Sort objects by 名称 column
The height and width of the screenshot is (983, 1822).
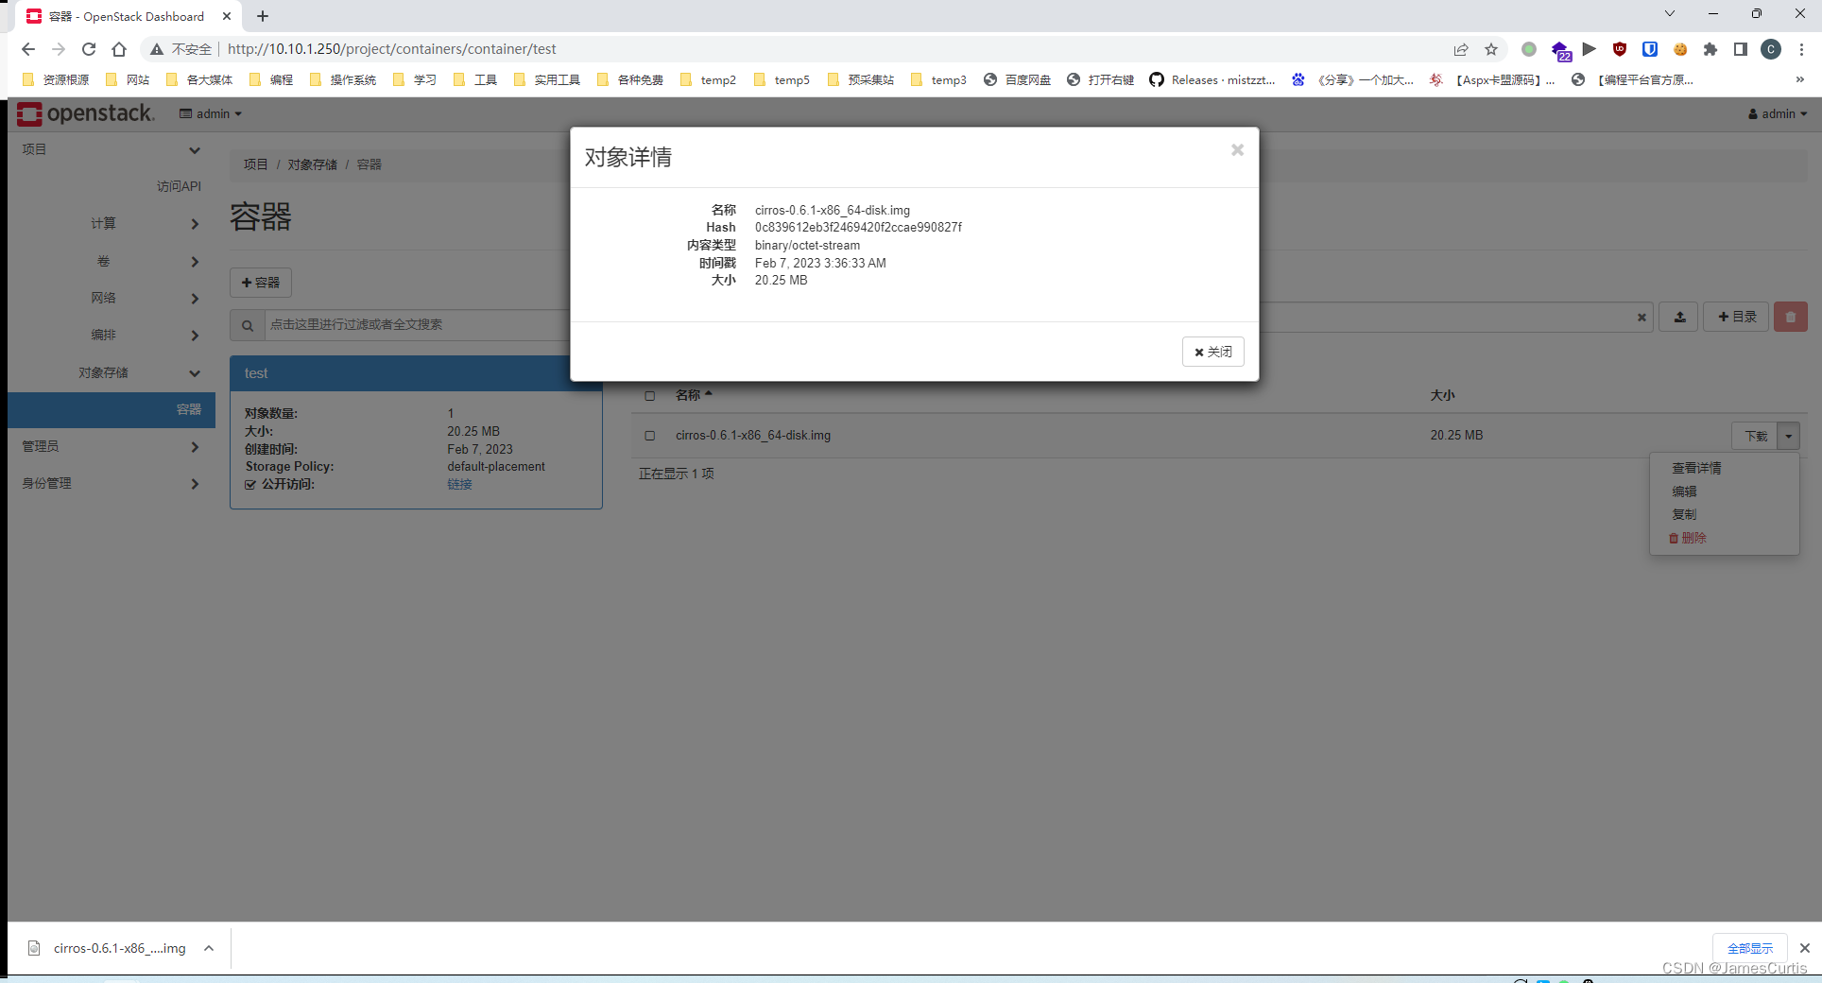pos(693,395)
